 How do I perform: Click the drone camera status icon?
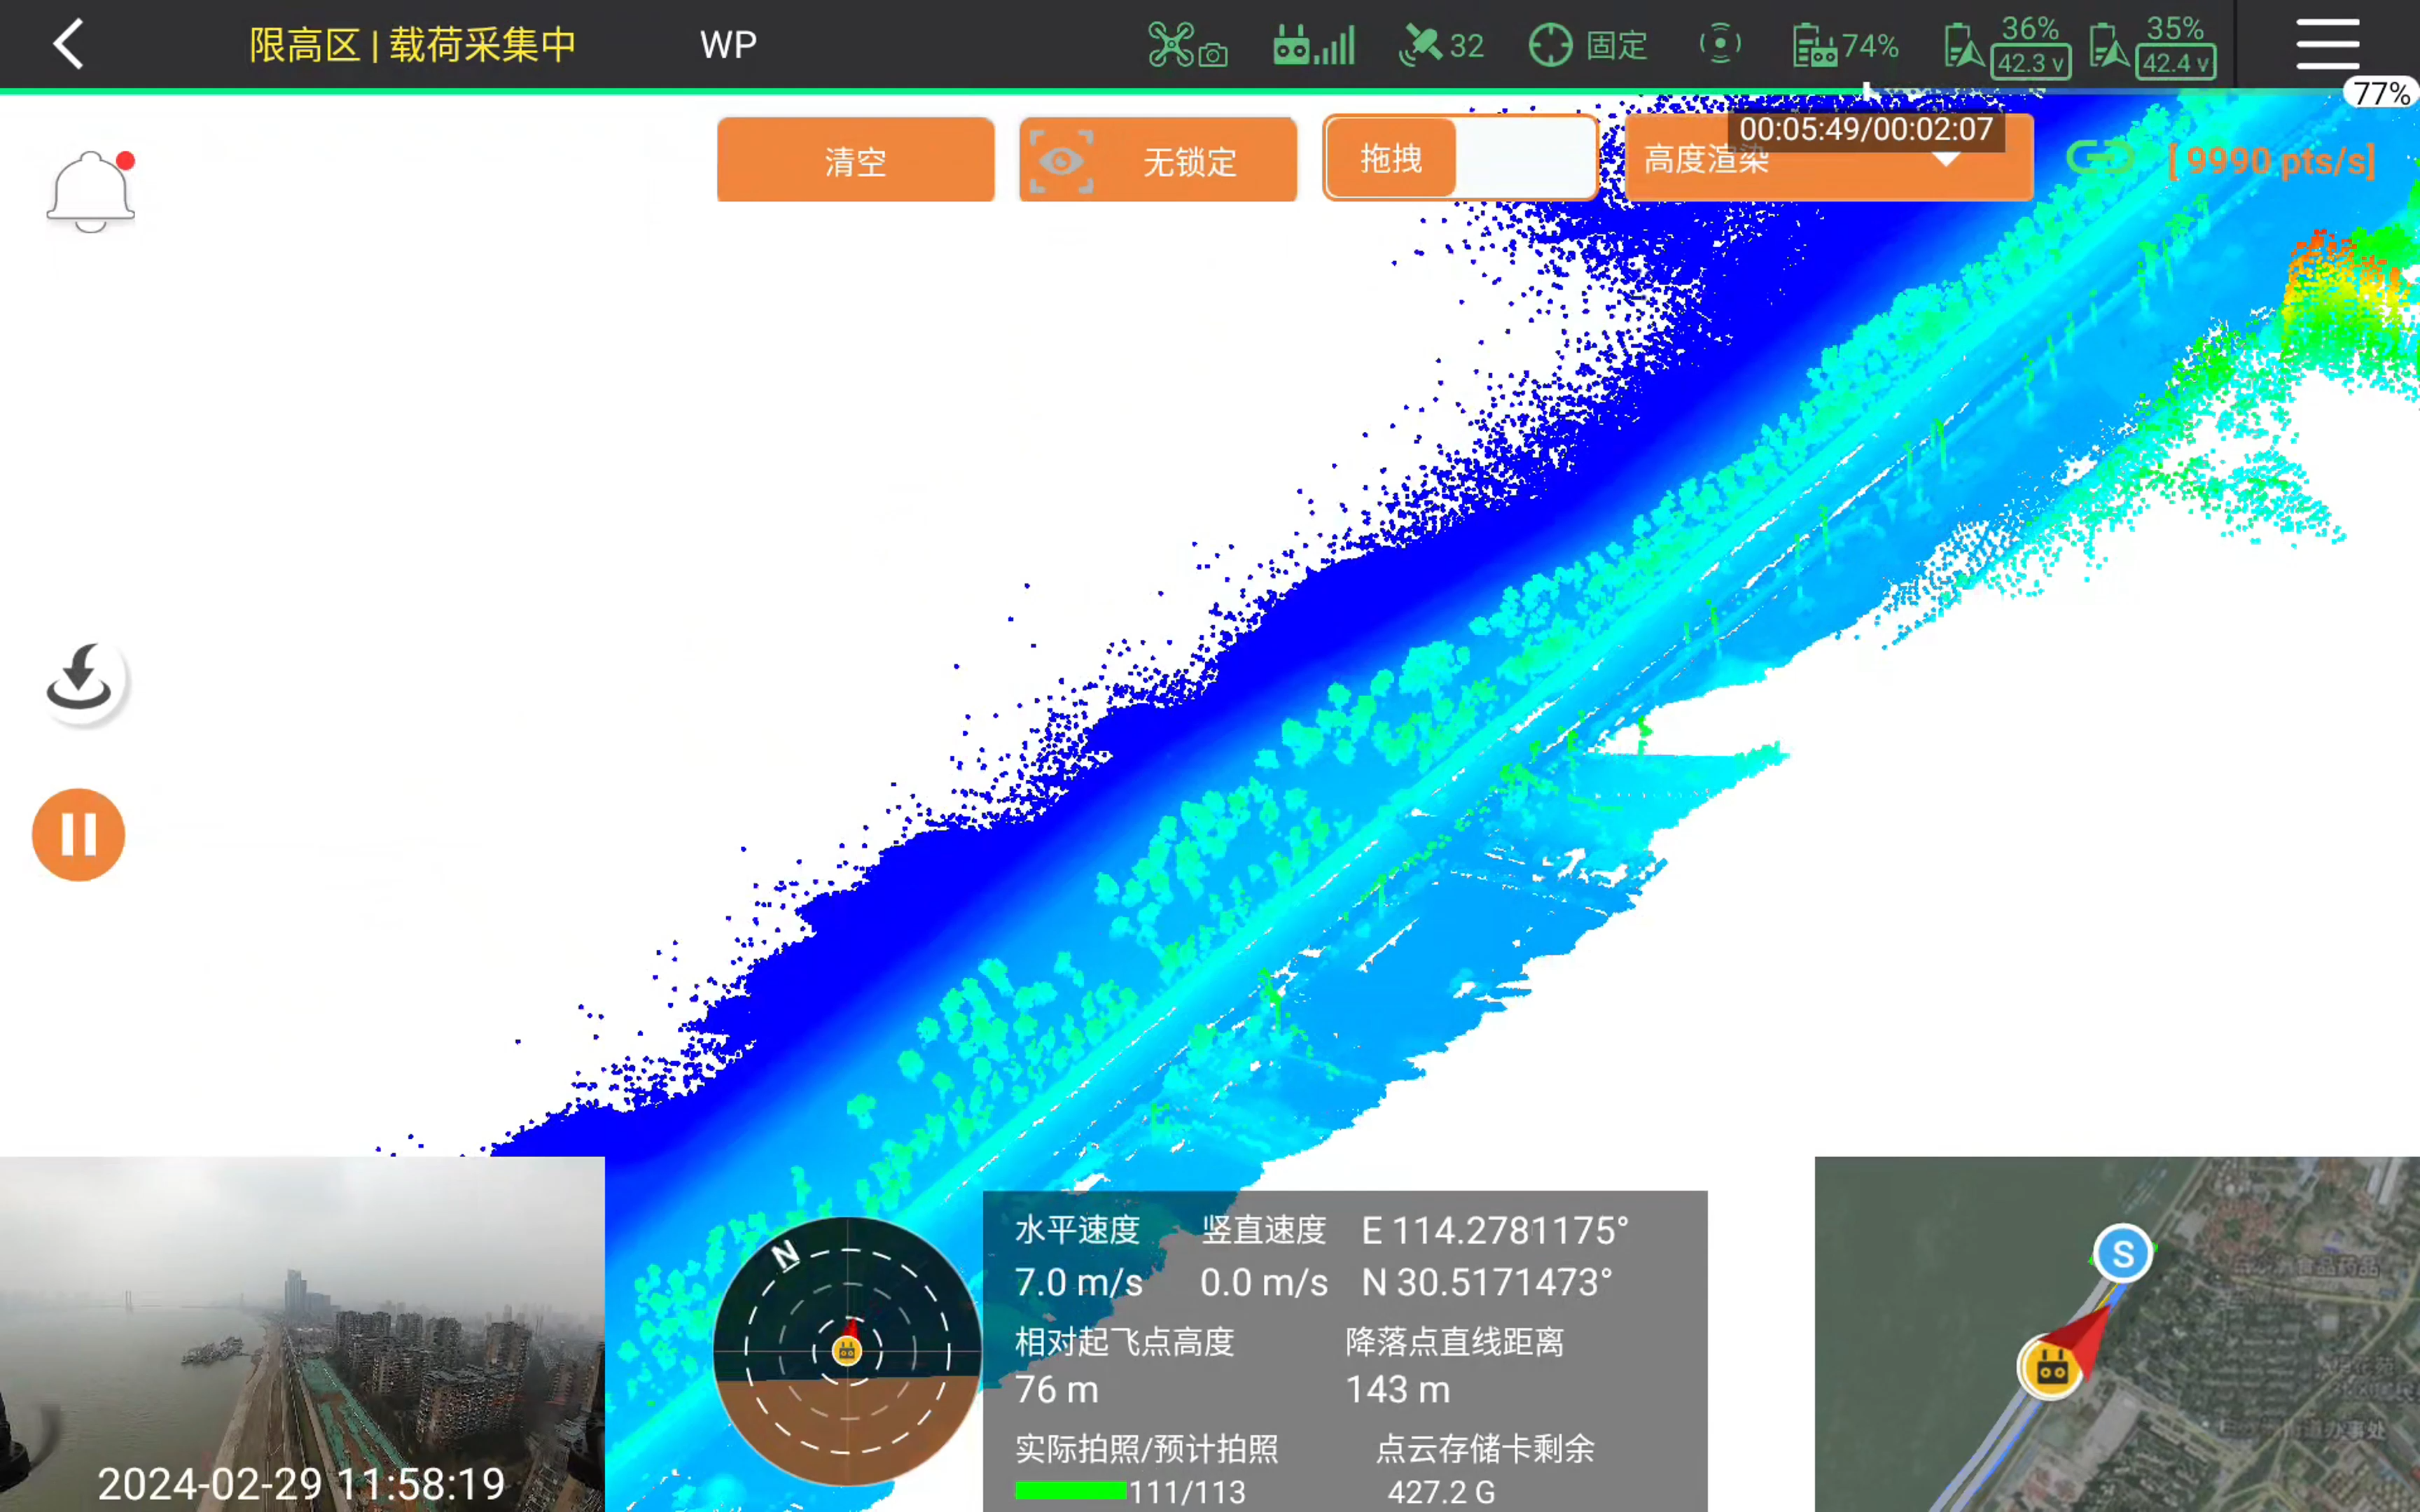(x=1188, y=44)
